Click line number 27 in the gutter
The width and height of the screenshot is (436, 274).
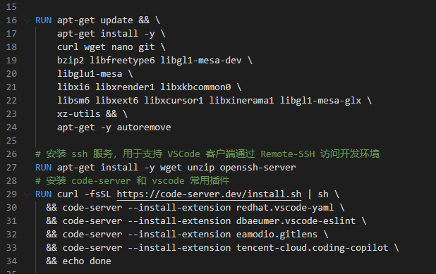[11, 168]
